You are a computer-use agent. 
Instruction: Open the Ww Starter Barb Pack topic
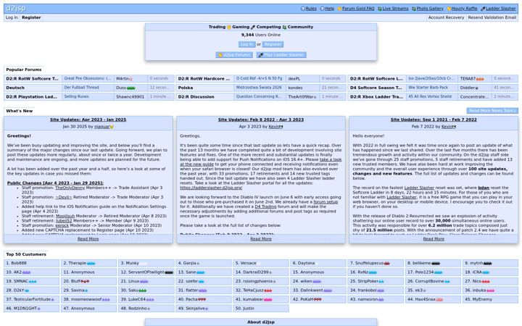coord(428,88)
